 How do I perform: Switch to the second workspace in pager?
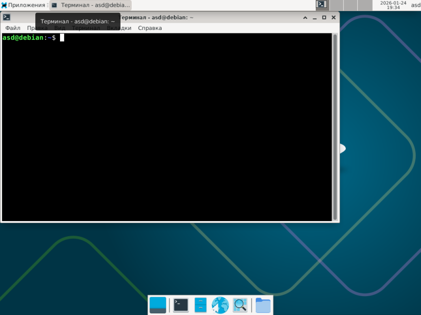[336, 5]
